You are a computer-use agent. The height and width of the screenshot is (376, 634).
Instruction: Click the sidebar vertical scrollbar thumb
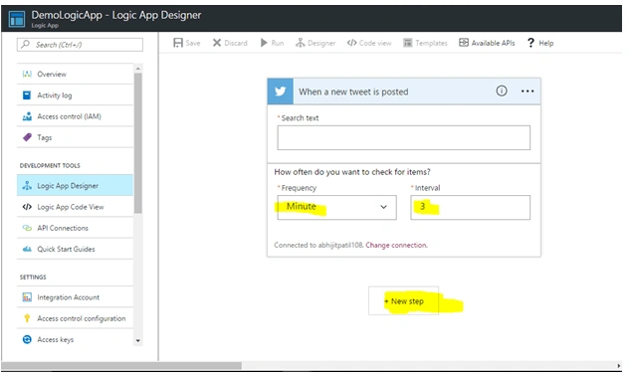pyautogui.click(x=138, y=143)
